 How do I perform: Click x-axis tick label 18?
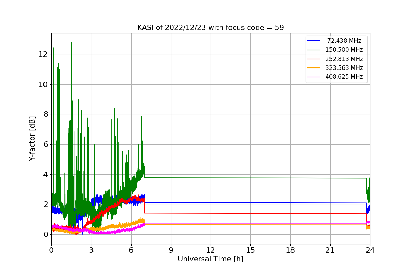290,250
